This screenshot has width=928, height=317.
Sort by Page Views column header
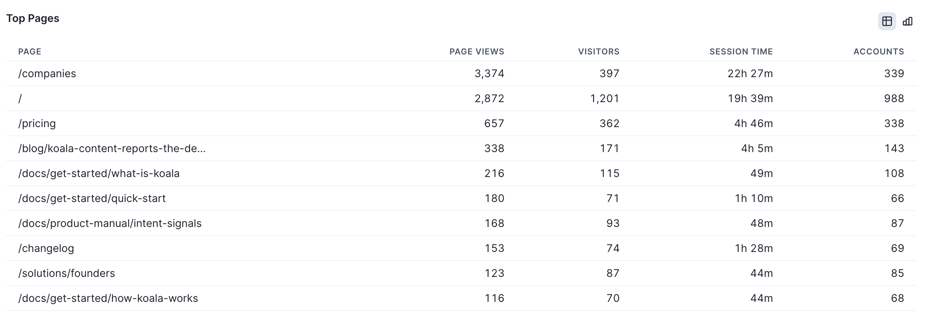pyautogui.click(x=476, y=51)
